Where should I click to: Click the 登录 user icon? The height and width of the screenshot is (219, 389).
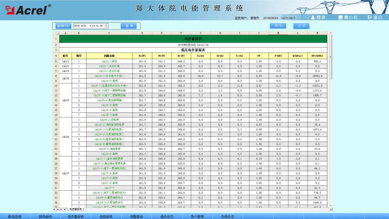click(x=313, y=17)
